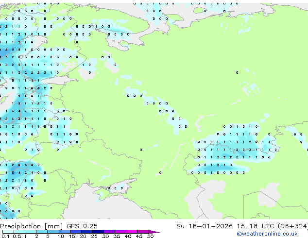Image resolution: width=308 pixels, height=238 pixels.
Task: Select the '40' legend scale number
Action: [128, 236]
